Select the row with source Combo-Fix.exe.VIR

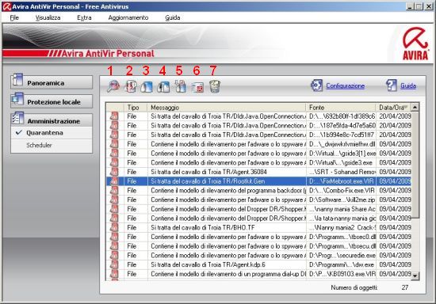pos(258,191)
